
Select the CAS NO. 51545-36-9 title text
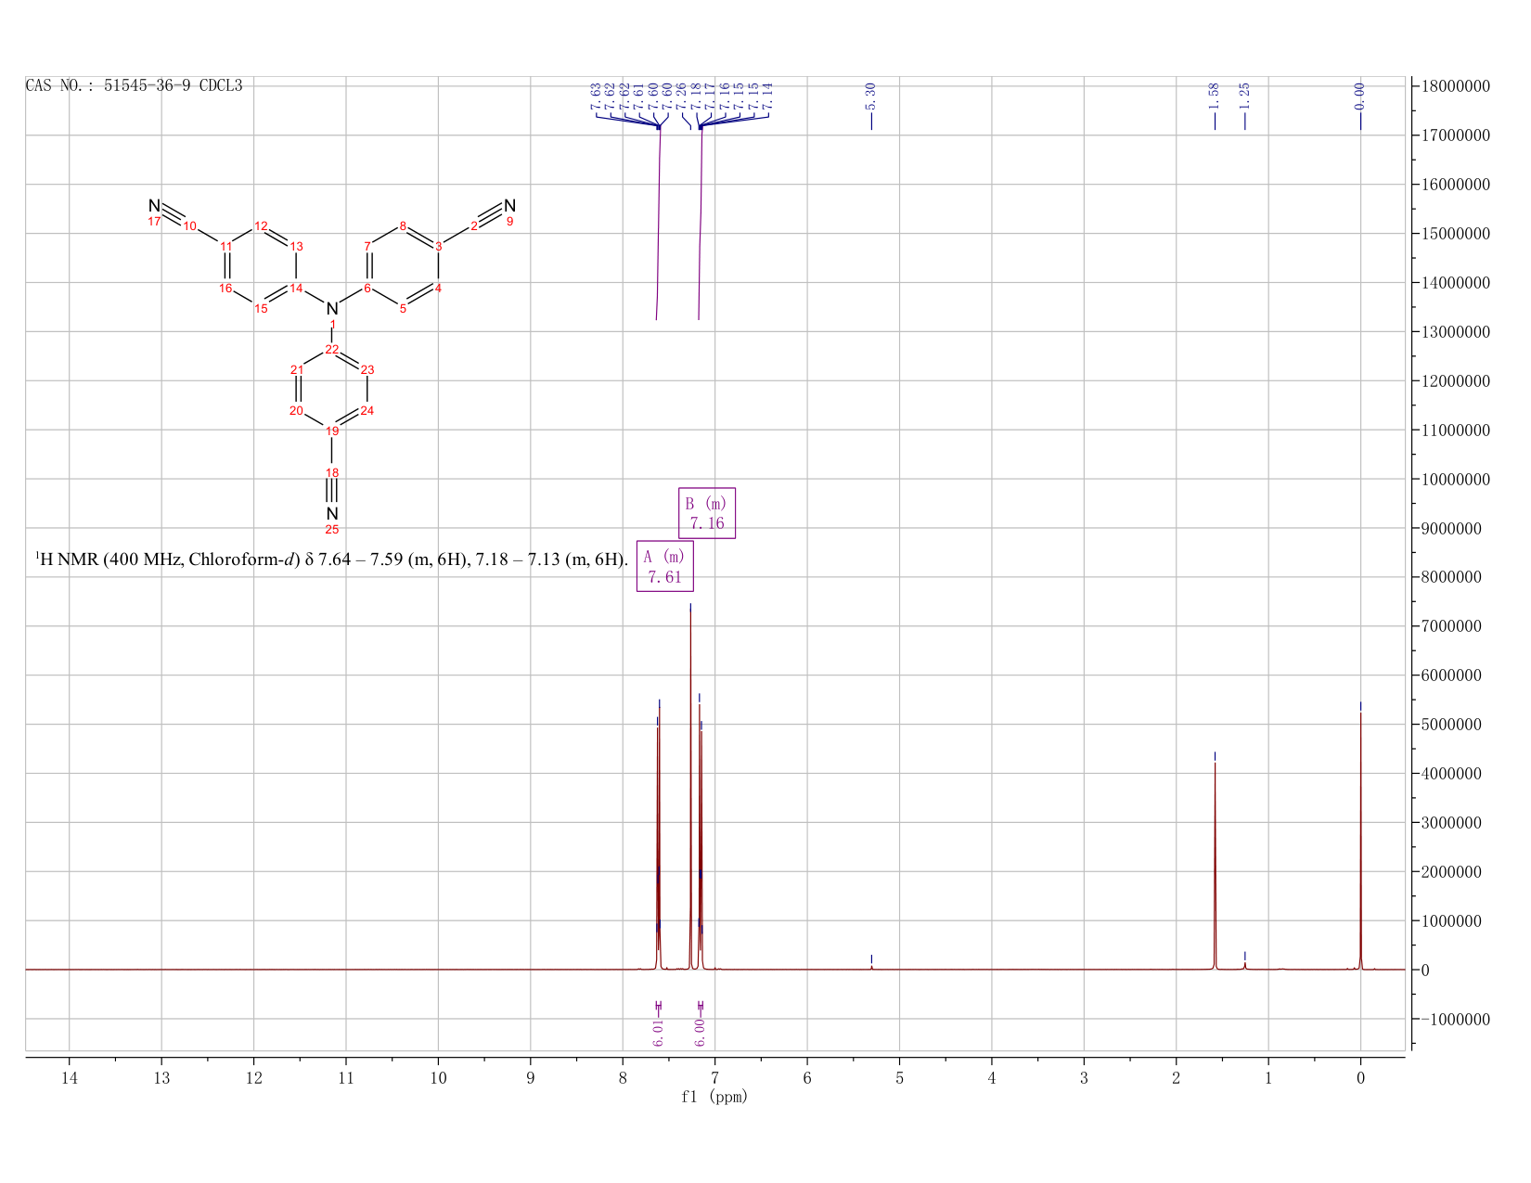[x=134, y=85]
